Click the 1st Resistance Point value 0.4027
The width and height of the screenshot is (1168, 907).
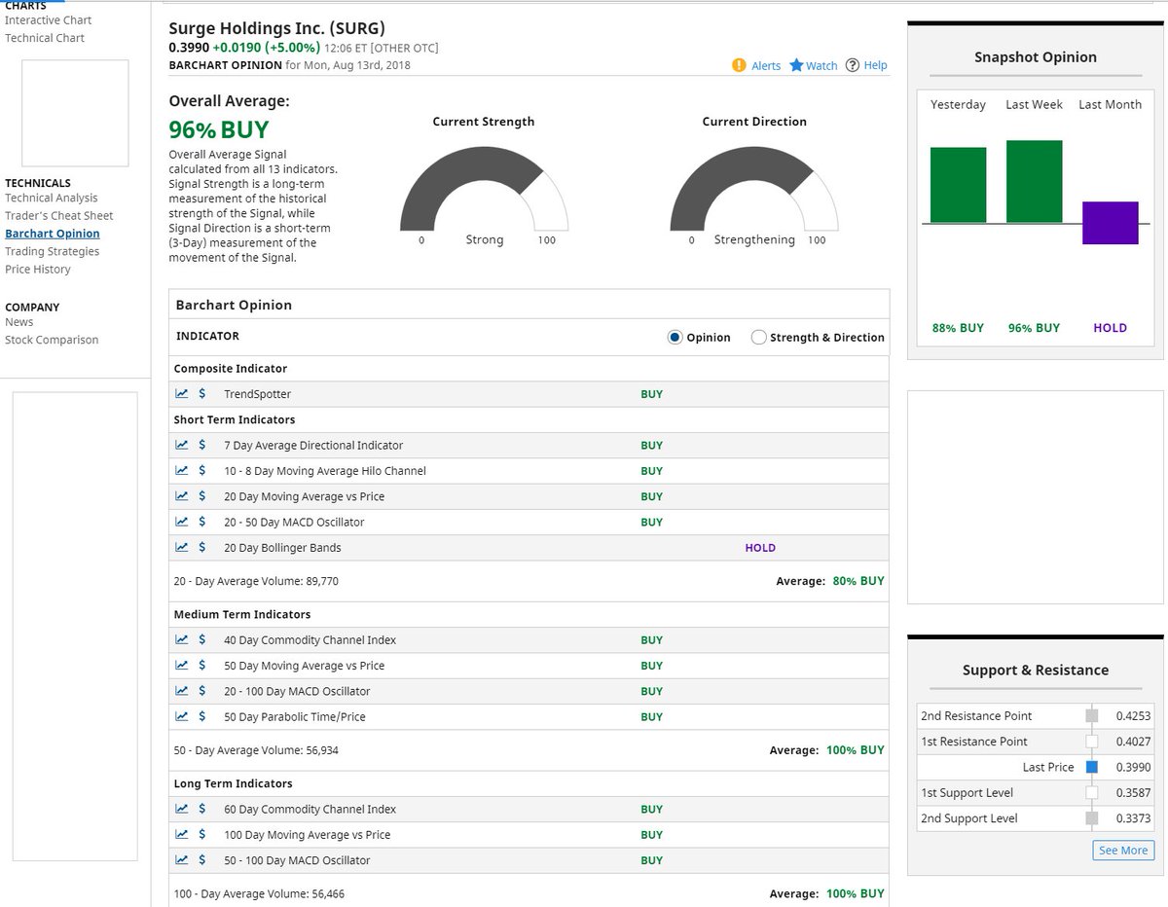click(x=1133, y=741)
